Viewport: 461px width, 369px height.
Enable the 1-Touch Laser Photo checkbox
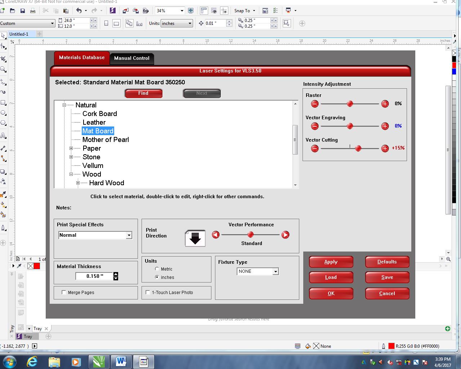(148, 292)
